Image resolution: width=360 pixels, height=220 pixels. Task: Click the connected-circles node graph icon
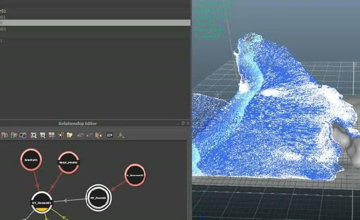[x=61, y=135]
